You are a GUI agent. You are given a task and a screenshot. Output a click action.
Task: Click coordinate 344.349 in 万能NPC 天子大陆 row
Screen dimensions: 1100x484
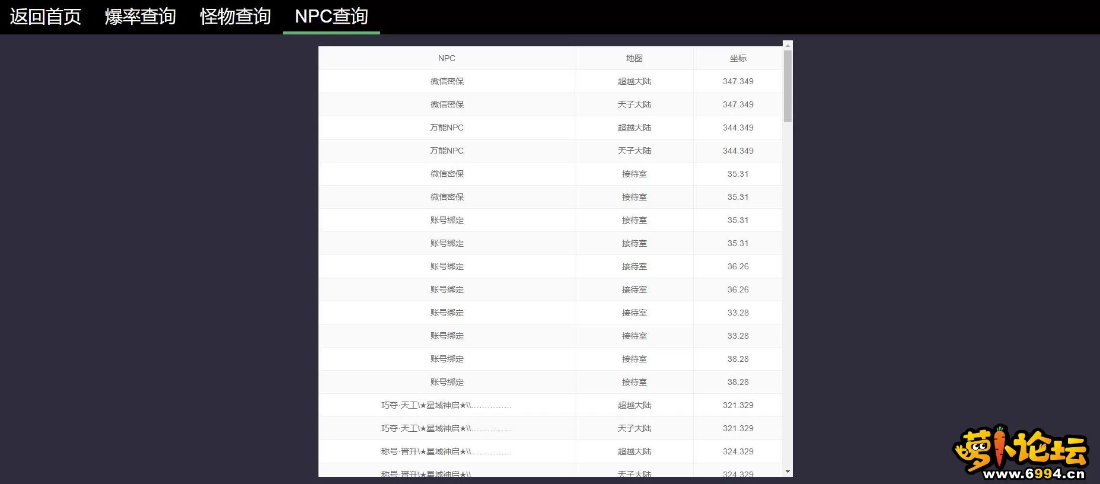(738, 151)
